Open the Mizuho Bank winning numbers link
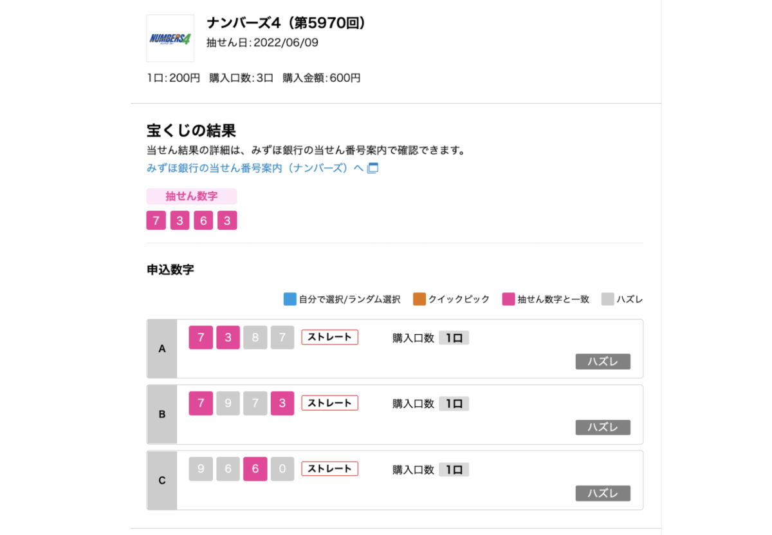 click(255, 168)
